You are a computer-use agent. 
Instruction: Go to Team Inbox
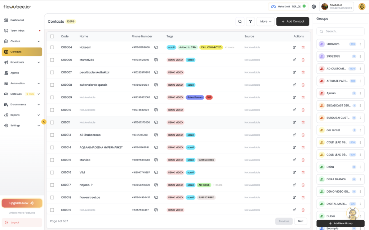pyautogui.click(x=17, y=31)
